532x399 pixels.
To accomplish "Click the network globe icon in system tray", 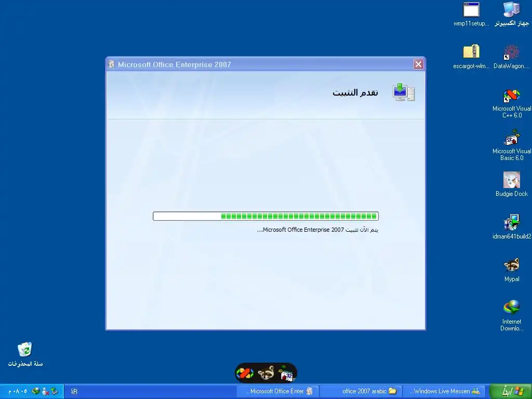I will click(x=36, y=391).
